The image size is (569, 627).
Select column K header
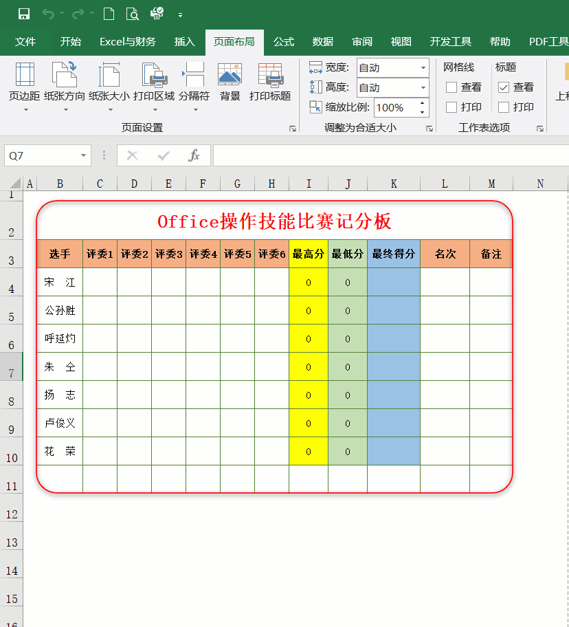[394, 184]
